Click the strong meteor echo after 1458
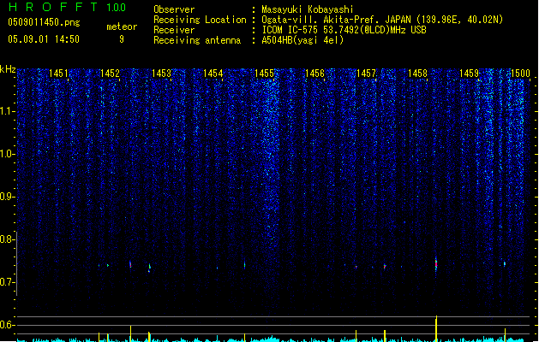 tap(436, 263)
